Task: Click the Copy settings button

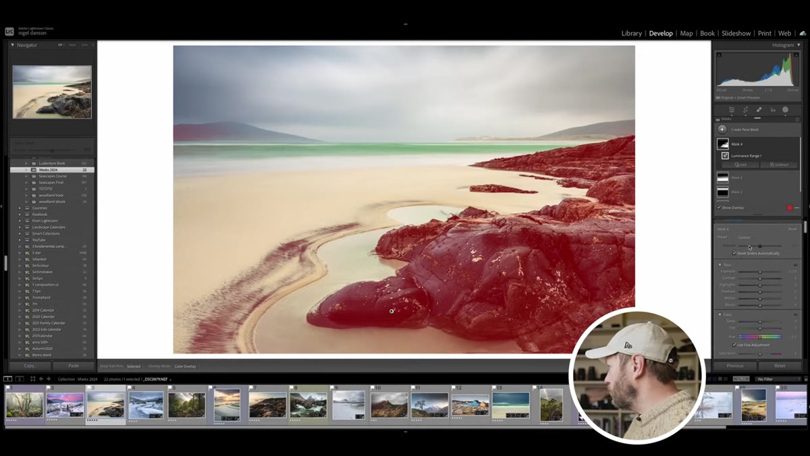Action: click(x=30, y=366)
